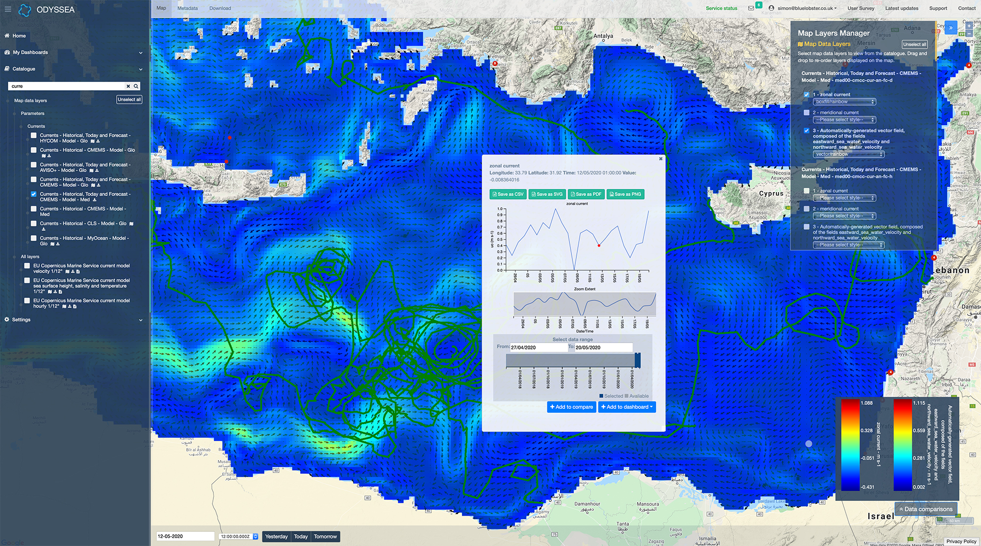Switch to the Download tab
Screen dimensions: 981x546
pyautogui.click(x=220, y=8)
